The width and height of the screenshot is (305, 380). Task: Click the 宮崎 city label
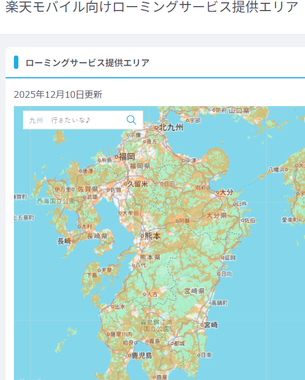[x=211, y=325]
